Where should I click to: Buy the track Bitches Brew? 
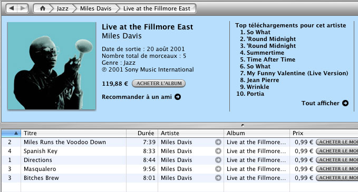pyautogui.click(x=337, y=178)
